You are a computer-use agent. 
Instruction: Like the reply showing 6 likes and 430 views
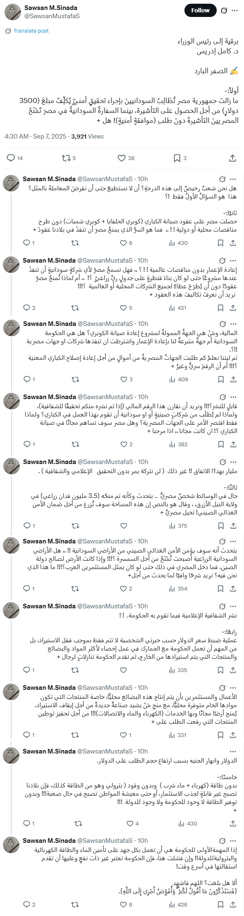click(x=126, y=243)
